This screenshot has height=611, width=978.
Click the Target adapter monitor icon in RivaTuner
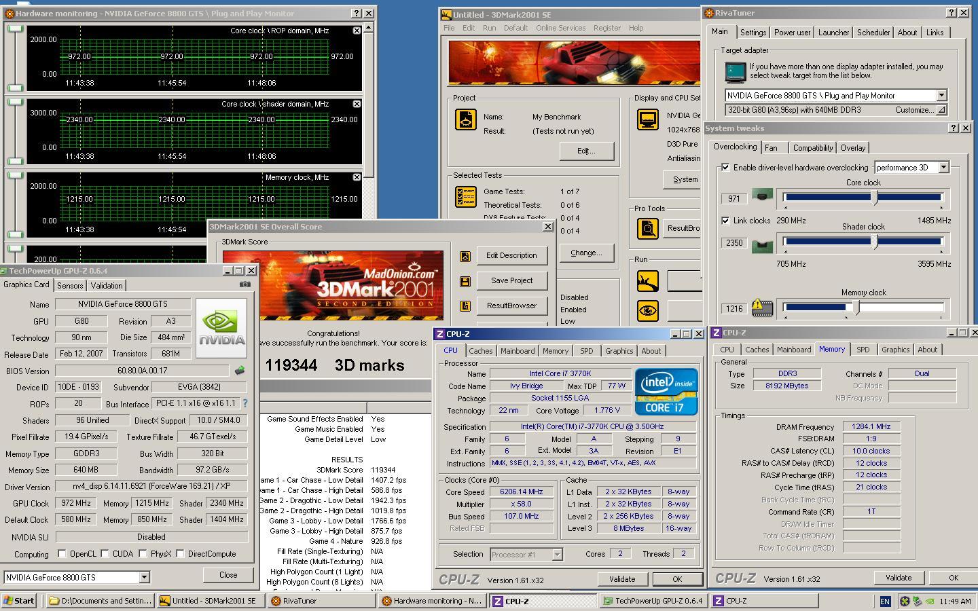tap(736, 71)
